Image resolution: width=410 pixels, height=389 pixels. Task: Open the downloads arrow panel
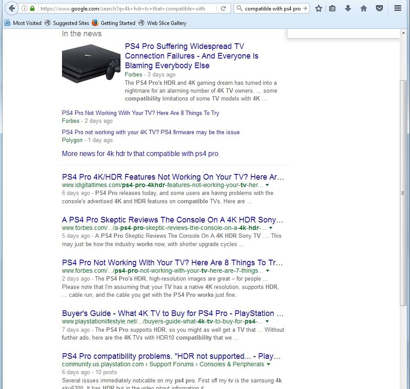click(x=348, y=8)
